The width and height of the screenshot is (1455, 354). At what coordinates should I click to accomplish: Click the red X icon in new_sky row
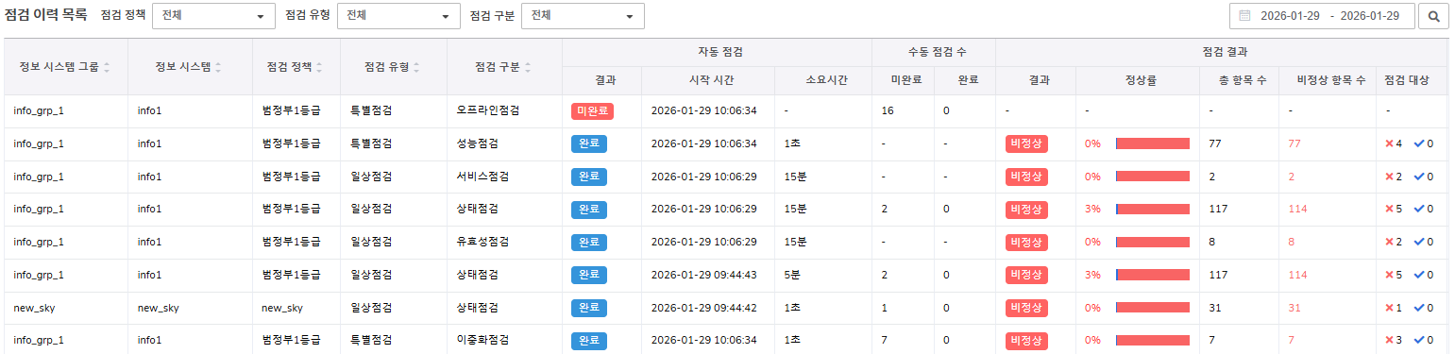click(x=1389, y=308)
